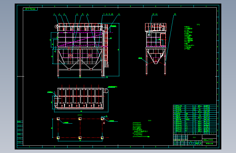Select part callout number 11

[119, 14]
